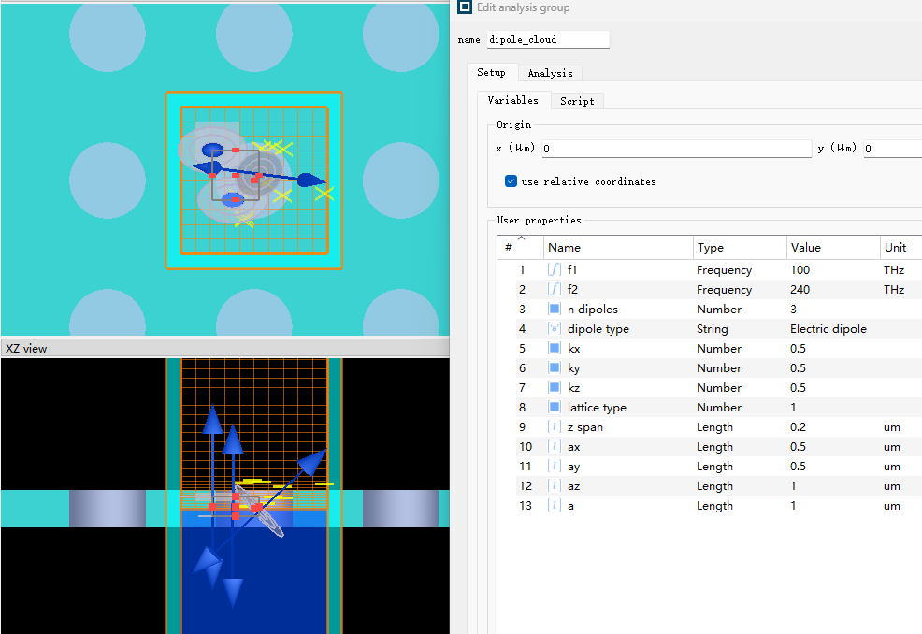This screenshot has width=922, height=634.
Task: Click the frequency icon beside f1
Action: point(555,270)
